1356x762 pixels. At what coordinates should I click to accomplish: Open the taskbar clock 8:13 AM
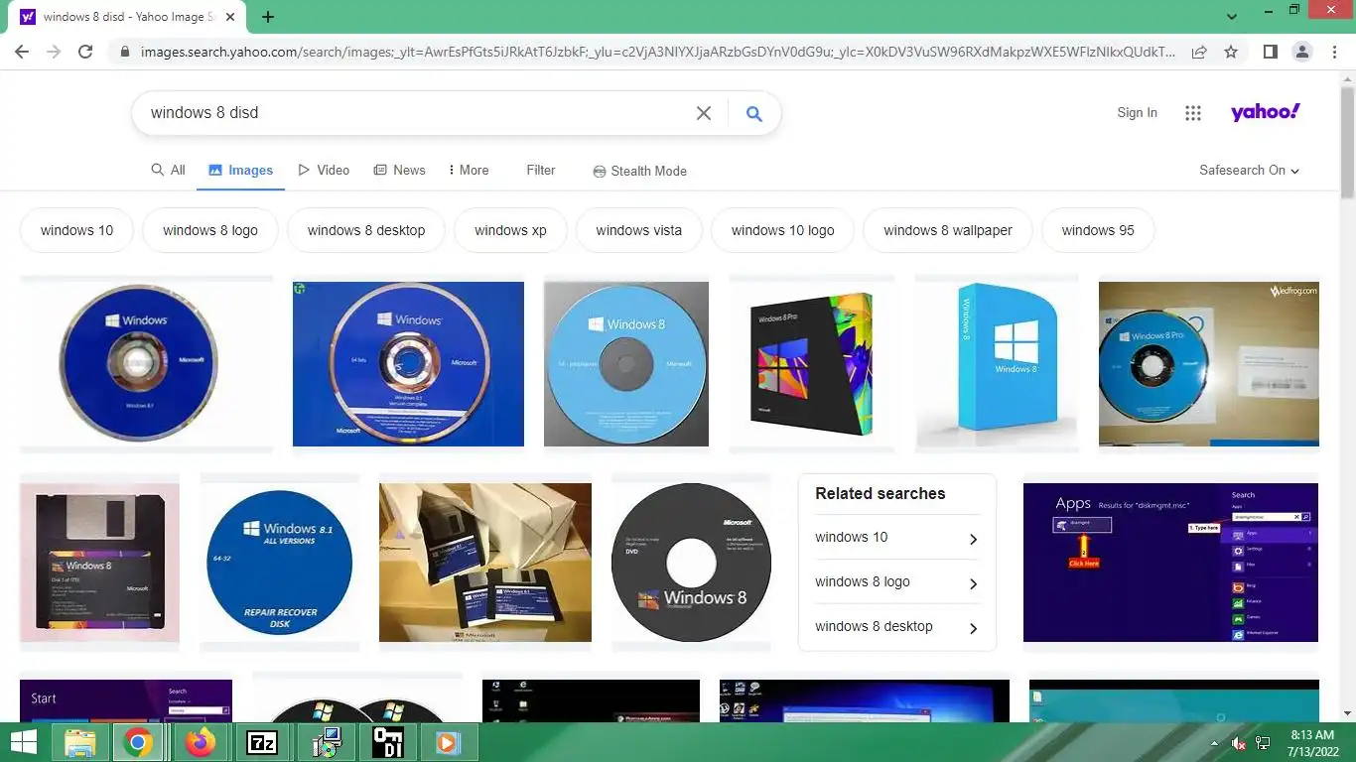[1311, 743]
